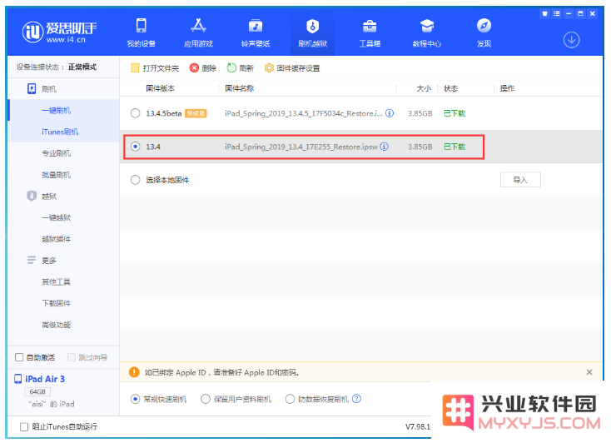Image resolution: width=611 pixels, height=443 pixels.
Task: Click the iPad Air 3 device name
Action: [45, 379]
